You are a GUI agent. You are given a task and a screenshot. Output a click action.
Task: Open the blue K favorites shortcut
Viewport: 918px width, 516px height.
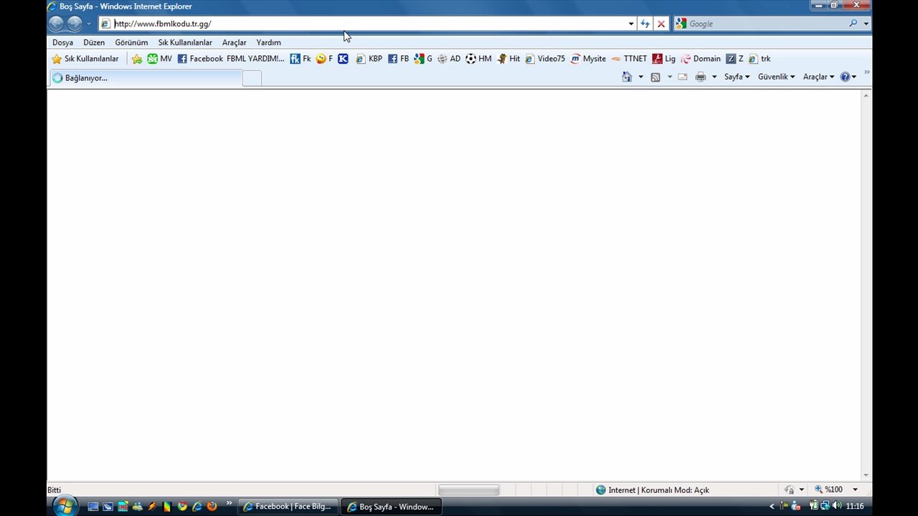coord(343,59)
